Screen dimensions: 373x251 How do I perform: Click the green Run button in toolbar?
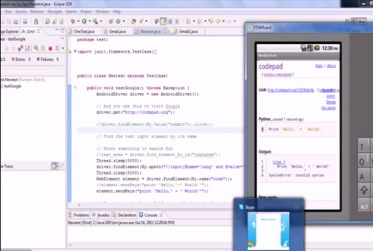(x=84, y=21)
